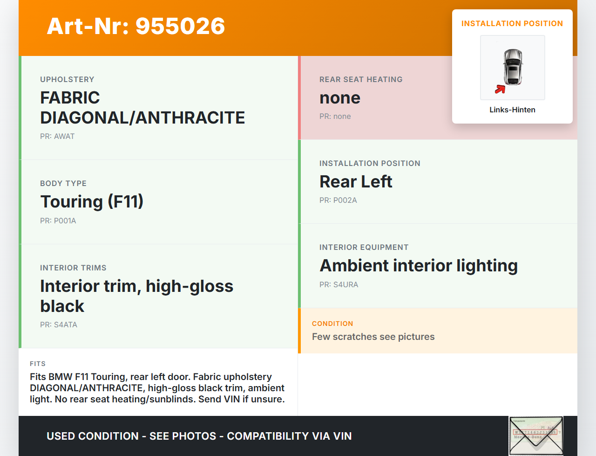Click the compatibility via VIN footer text
The image size is (596, 456).
coord(199,436)
